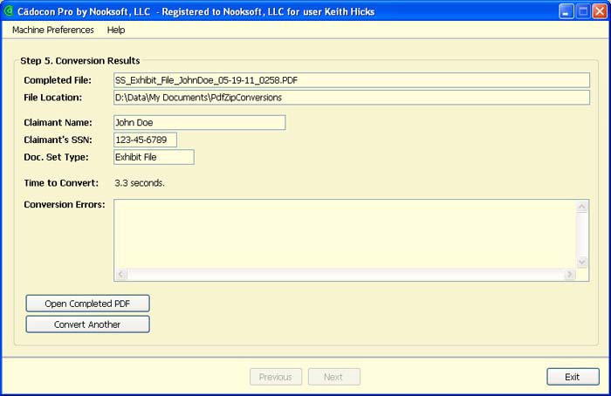Minimize the Cadocon Pro window
Screen dimensions: 611x396
pyautogui.click(x=566, y=11)
